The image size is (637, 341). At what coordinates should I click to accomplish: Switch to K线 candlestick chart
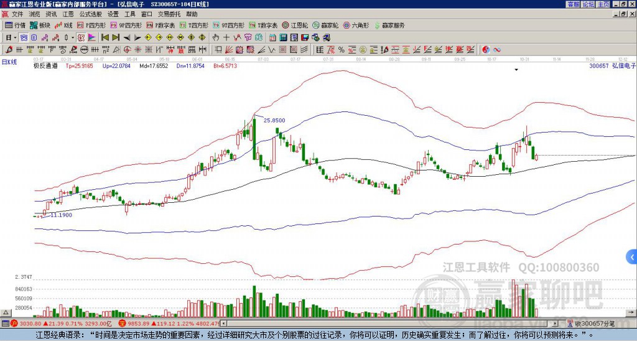(63, 25)
